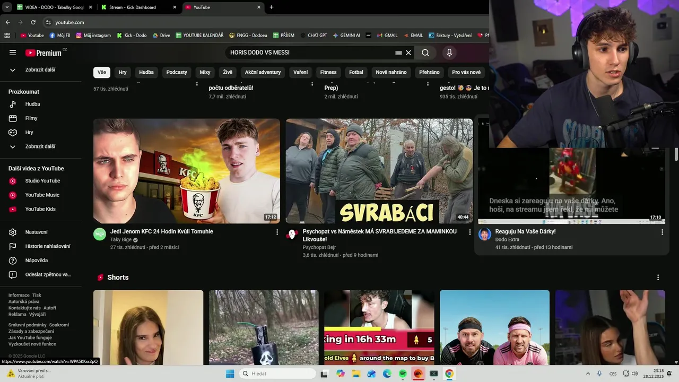Open Microsoft Edge from taskbar
The height and width of the screenshot is (382, 679).
tap(387, 374)
